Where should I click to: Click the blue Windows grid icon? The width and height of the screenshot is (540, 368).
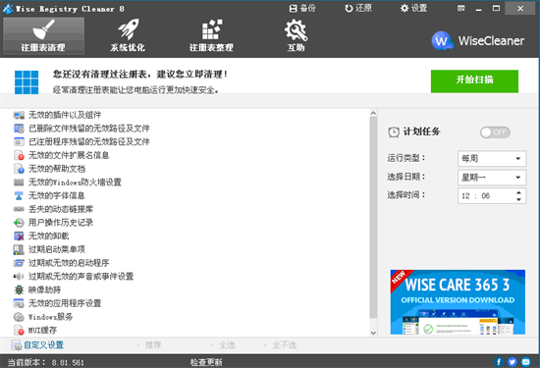click(x=27, y=82)
